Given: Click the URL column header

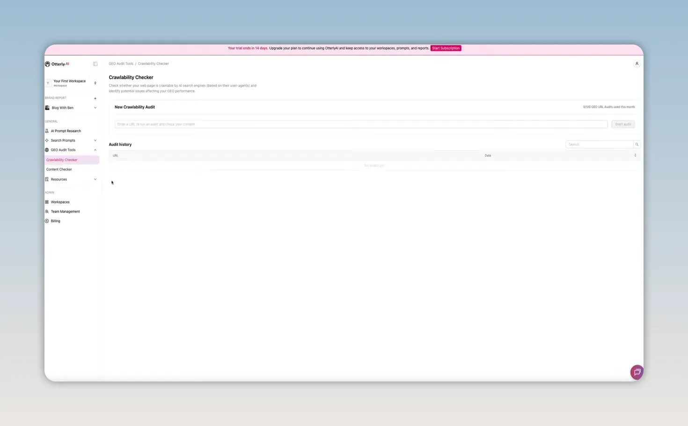Looking at the screenshot, I should 116,155.
